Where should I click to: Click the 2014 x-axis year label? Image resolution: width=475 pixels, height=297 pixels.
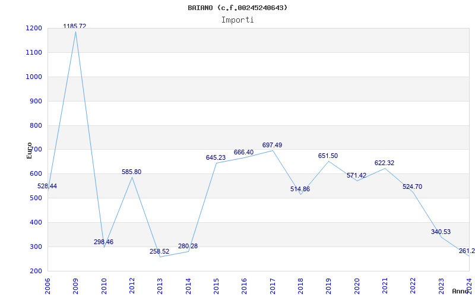188,286
